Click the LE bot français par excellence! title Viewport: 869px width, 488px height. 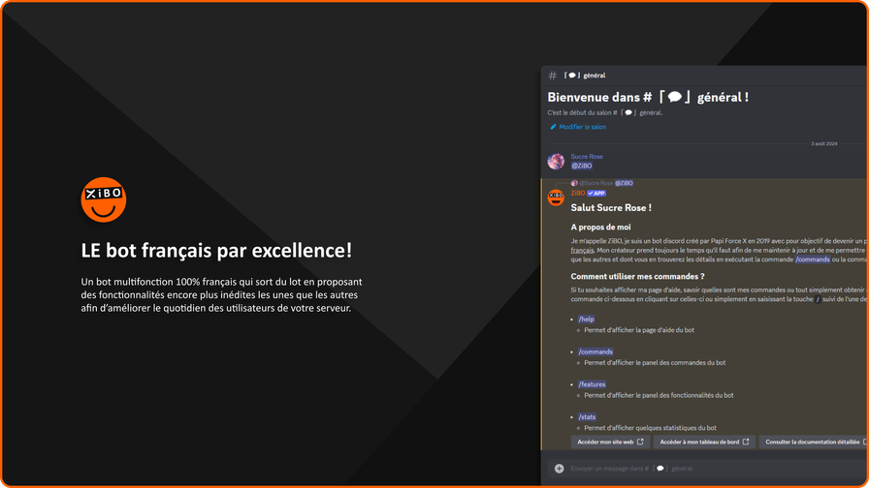(x=216, y=250)
